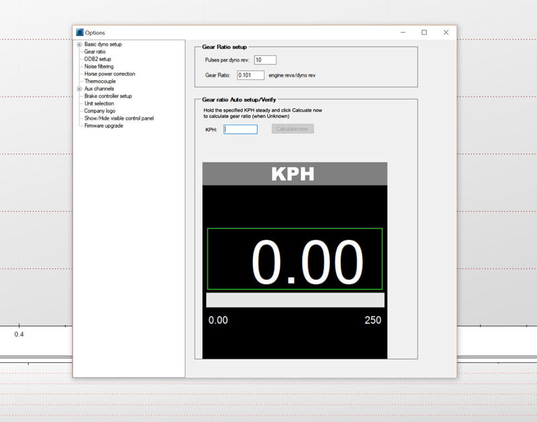Select Company logo option
537x422 pixels.
[99, 111]
